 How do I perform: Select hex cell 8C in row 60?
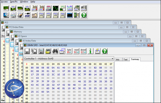(x=74, y=88)
